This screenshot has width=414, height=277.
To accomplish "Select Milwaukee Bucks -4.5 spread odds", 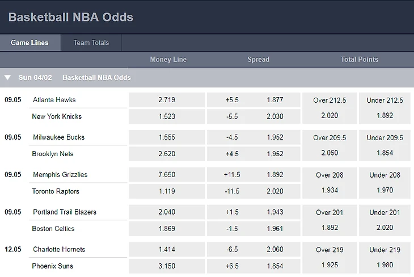I will click(x=254, y=137).
